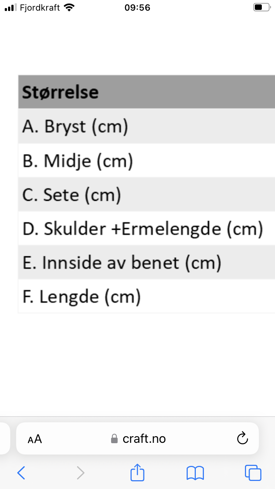Open page settings via the AA icon

(x=34, y=439)
